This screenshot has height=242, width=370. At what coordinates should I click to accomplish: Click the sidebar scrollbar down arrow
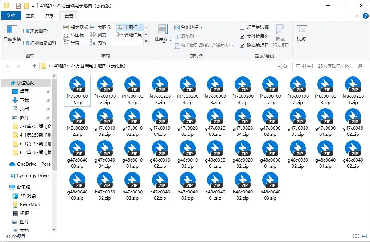point(54,229)
